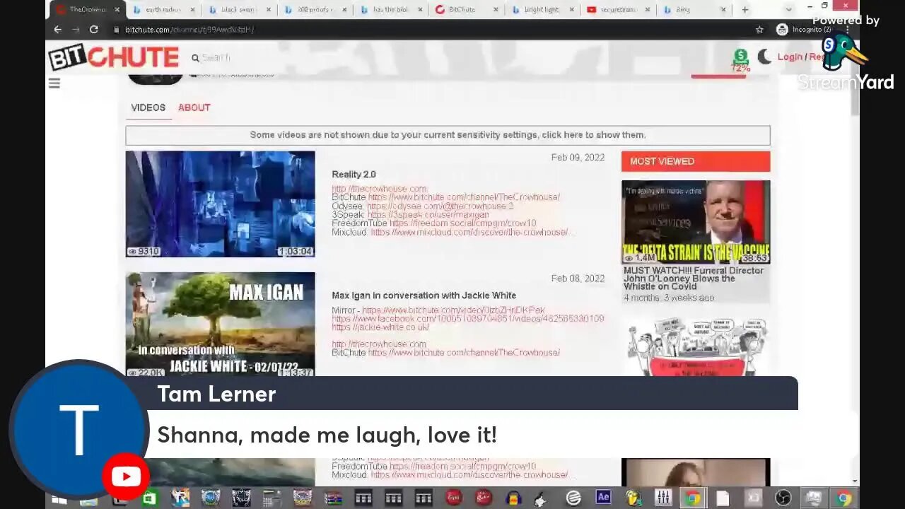905x509 pixels.
Task: Open the headphones app taskbar icon
Action: [x=513, y=498]
